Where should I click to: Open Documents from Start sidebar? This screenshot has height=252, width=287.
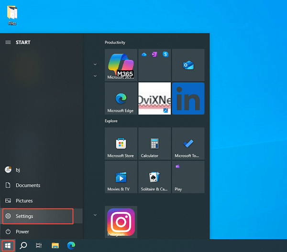(x=41, y=185)
